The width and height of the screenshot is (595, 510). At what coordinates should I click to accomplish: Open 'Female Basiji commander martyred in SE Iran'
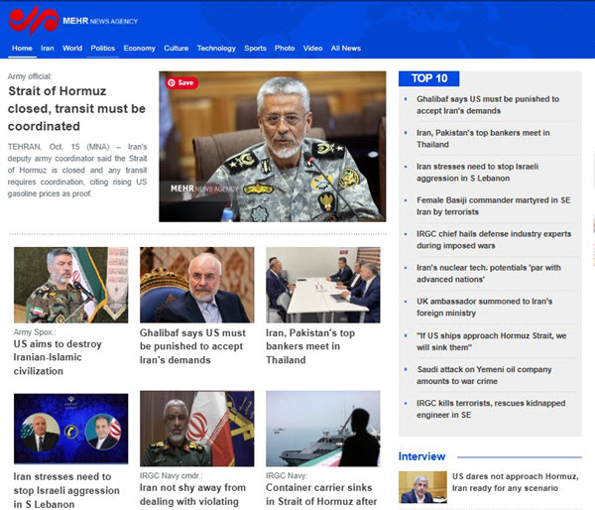[493, 205]
